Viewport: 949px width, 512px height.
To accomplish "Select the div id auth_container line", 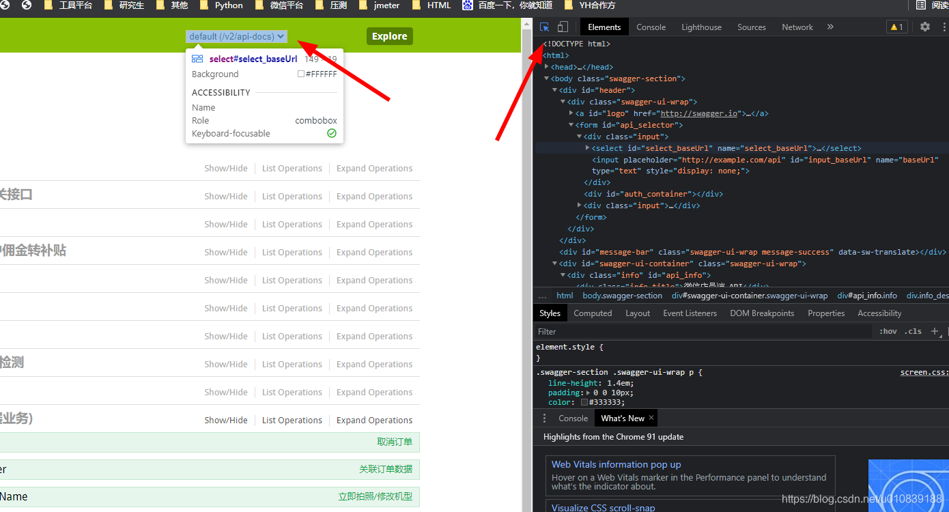I will click(x=653, y=194).
